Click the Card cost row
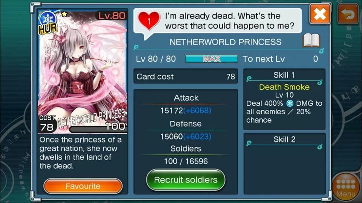Viewport: 362px width, 203px height. point(186,76)
